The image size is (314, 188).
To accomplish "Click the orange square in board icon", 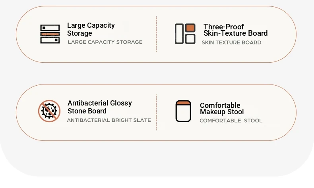I will coord(190,28).
